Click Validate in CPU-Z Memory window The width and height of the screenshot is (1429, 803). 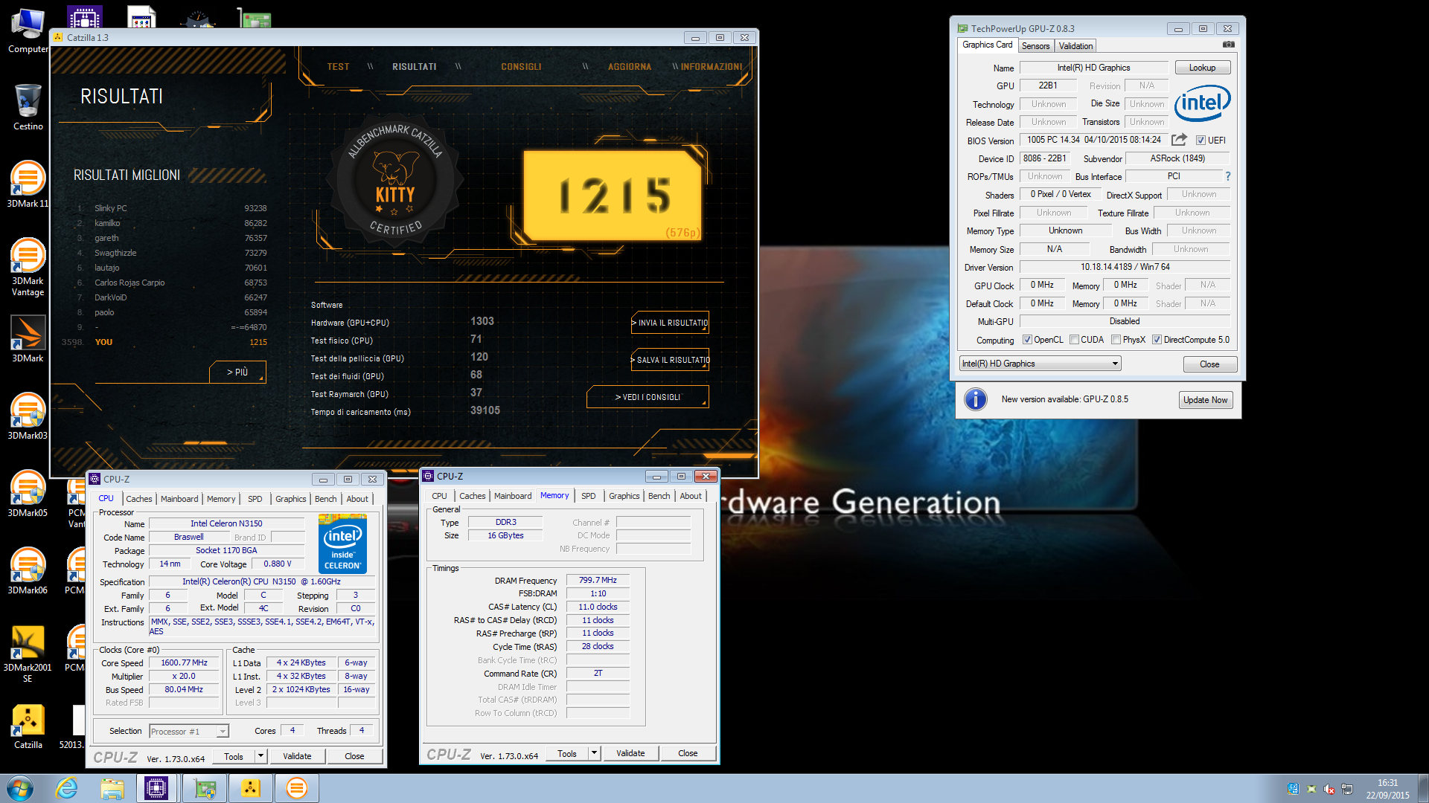point(630,753)
